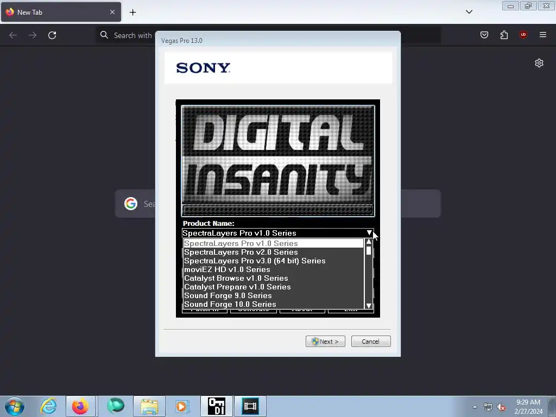The image size is (556, 417).
Task: Go forward in Firefox history
Action: click(33, 35)
